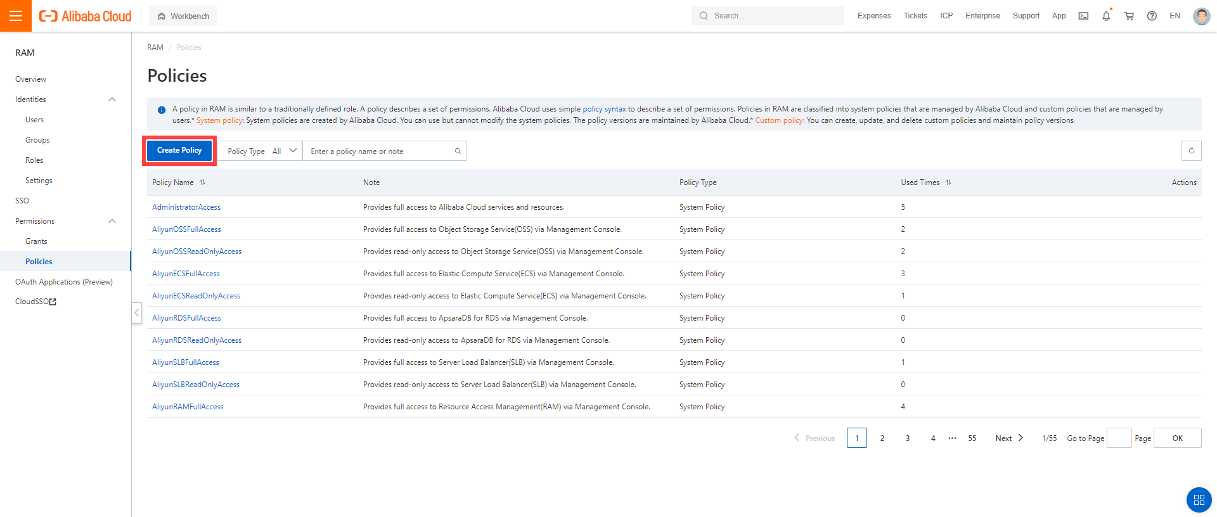This screenshot has width=1217, height=517.
Task: Open the hamburger navigation menu
Action: tap(16, 16)
